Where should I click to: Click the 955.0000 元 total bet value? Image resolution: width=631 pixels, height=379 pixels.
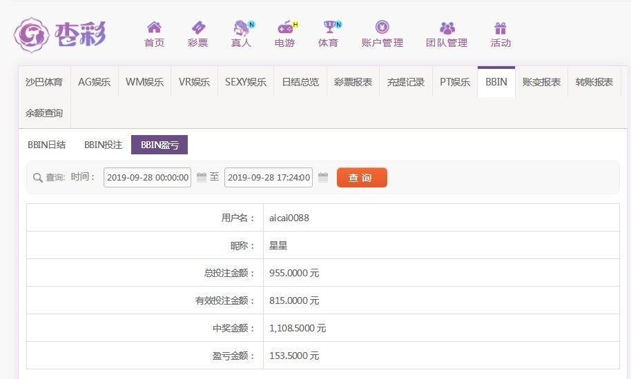[x=294, y=273]
